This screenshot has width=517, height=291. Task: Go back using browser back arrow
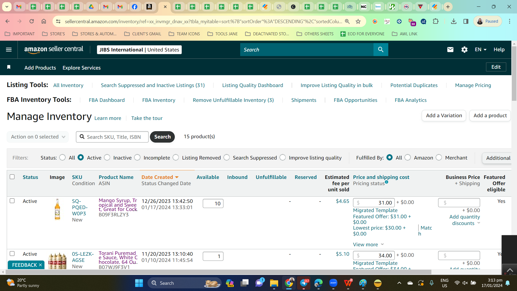coord(8,21)
